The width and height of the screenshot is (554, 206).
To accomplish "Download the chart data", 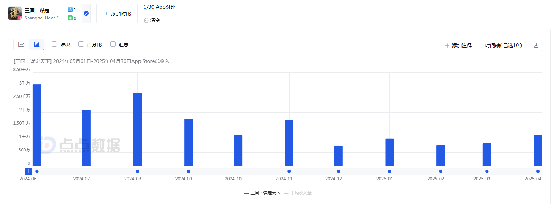I will (x=536, y=45).
